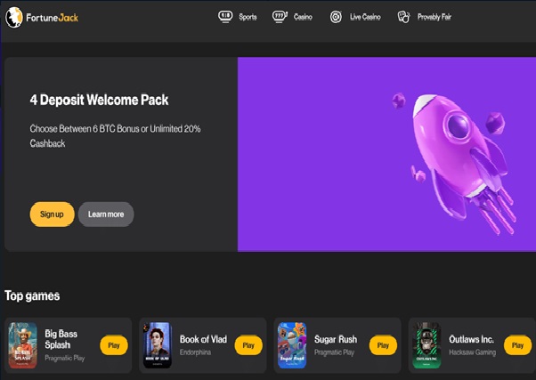Play the Outlaws Inc. game
The height and width of the screenshot is (380, 536).
(x=516, y=345)
